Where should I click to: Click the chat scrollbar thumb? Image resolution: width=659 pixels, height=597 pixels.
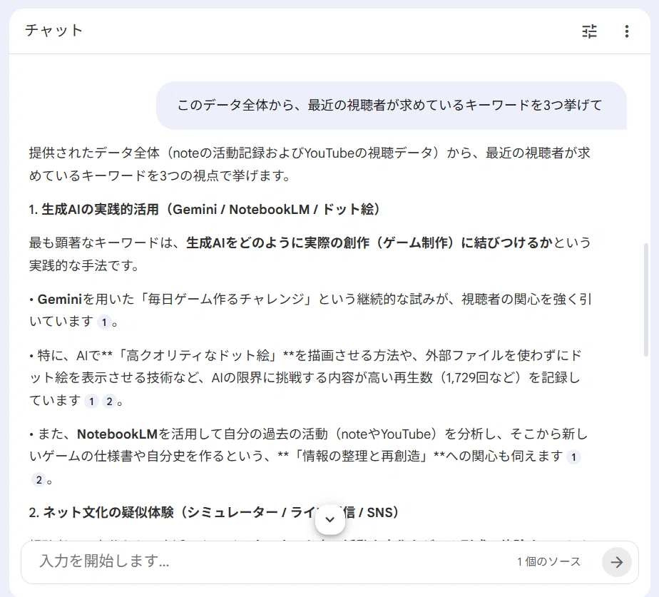(x=647, y=300)
